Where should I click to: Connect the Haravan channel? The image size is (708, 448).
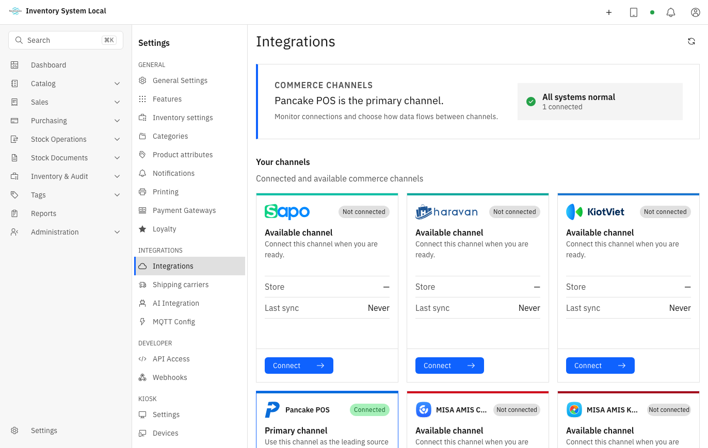pyautogui.click(x=449, y=366)
